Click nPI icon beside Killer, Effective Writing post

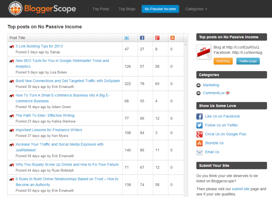[12, 116]
